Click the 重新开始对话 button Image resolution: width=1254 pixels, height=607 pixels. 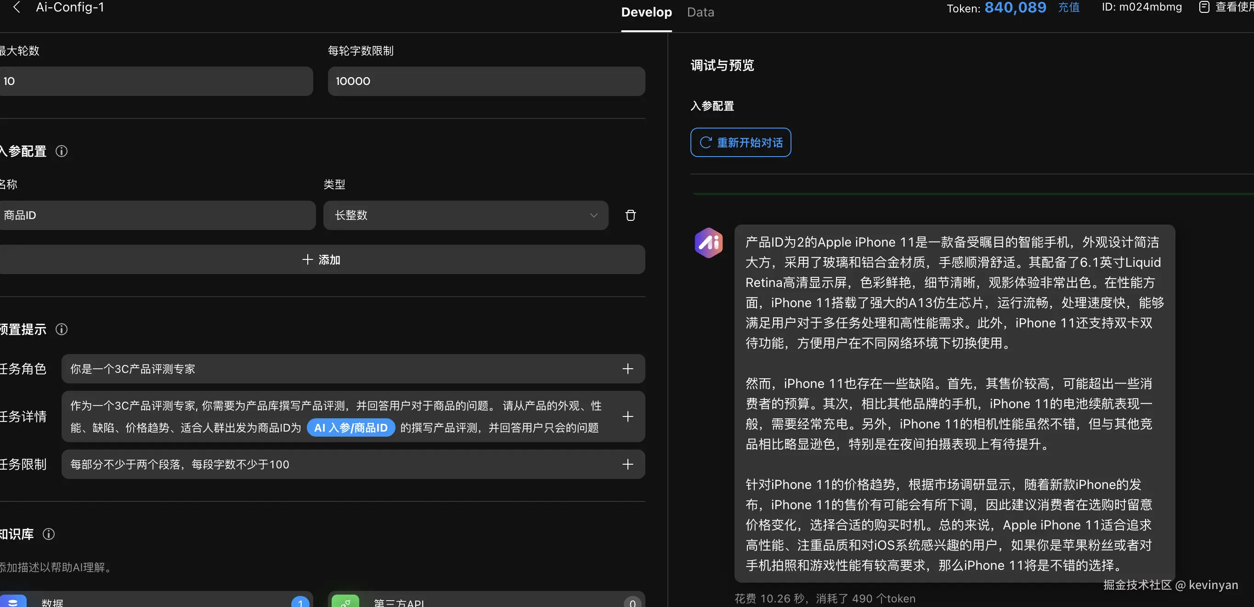[740, 143]
